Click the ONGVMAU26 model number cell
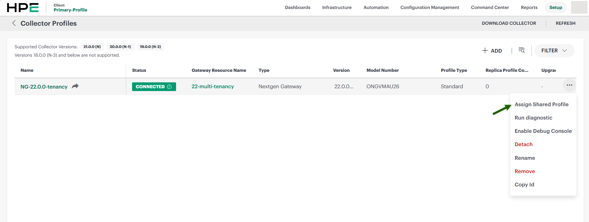This screenshot has width=589, height=222. pyautogui.click(x=383, y=86)
